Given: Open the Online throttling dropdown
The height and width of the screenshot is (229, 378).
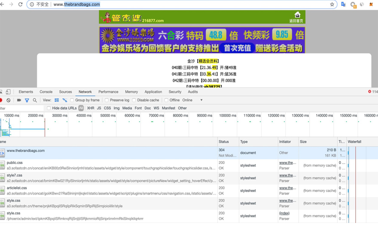Looking at the screenshot, I should 192,100.
